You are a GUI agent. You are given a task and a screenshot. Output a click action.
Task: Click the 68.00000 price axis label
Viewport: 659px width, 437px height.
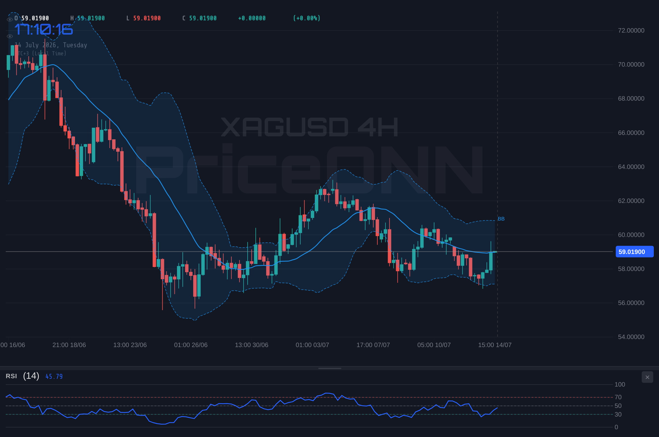point(631,99)
